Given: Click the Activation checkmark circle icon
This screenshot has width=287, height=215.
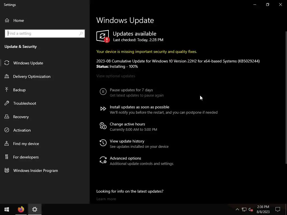Looking at the screenshot, I should (7, 130).
